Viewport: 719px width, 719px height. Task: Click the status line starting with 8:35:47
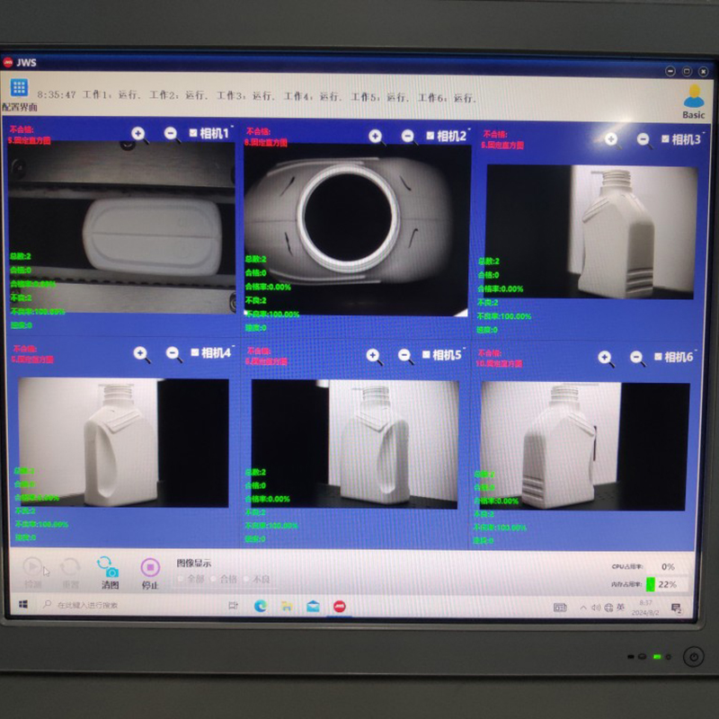pyautogui.click(x=256, y=96)
